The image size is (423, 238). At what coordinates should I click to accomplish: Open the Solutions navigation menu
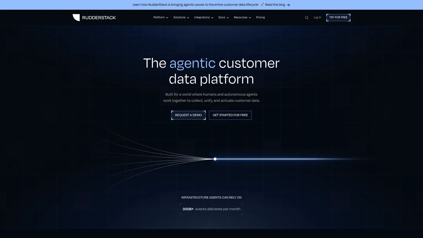181,17
